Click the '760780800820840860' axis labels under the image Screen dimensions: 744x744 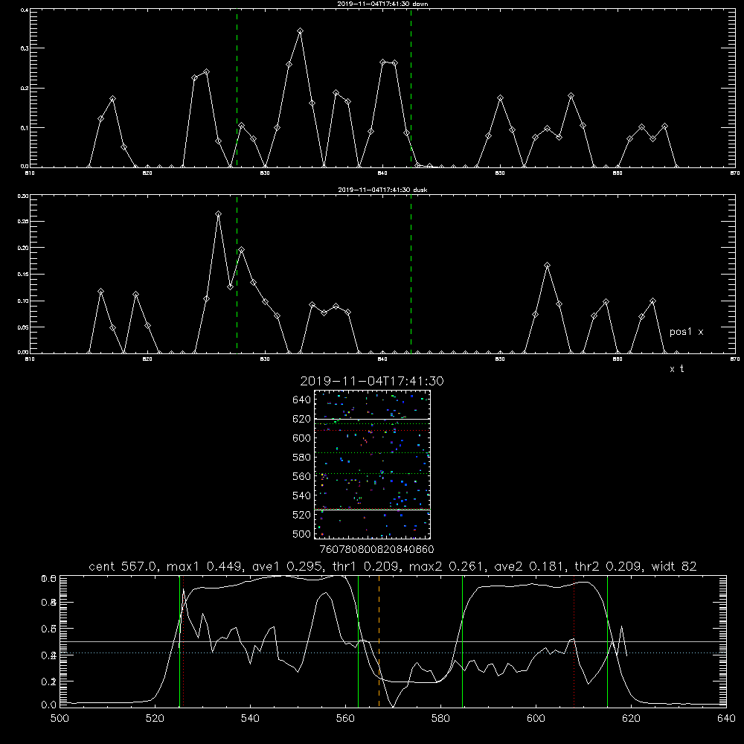(376, 550)
